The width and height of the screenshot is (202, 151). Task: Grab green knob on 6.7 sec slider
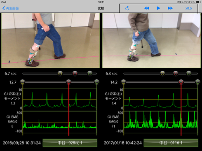pos(90,74)
